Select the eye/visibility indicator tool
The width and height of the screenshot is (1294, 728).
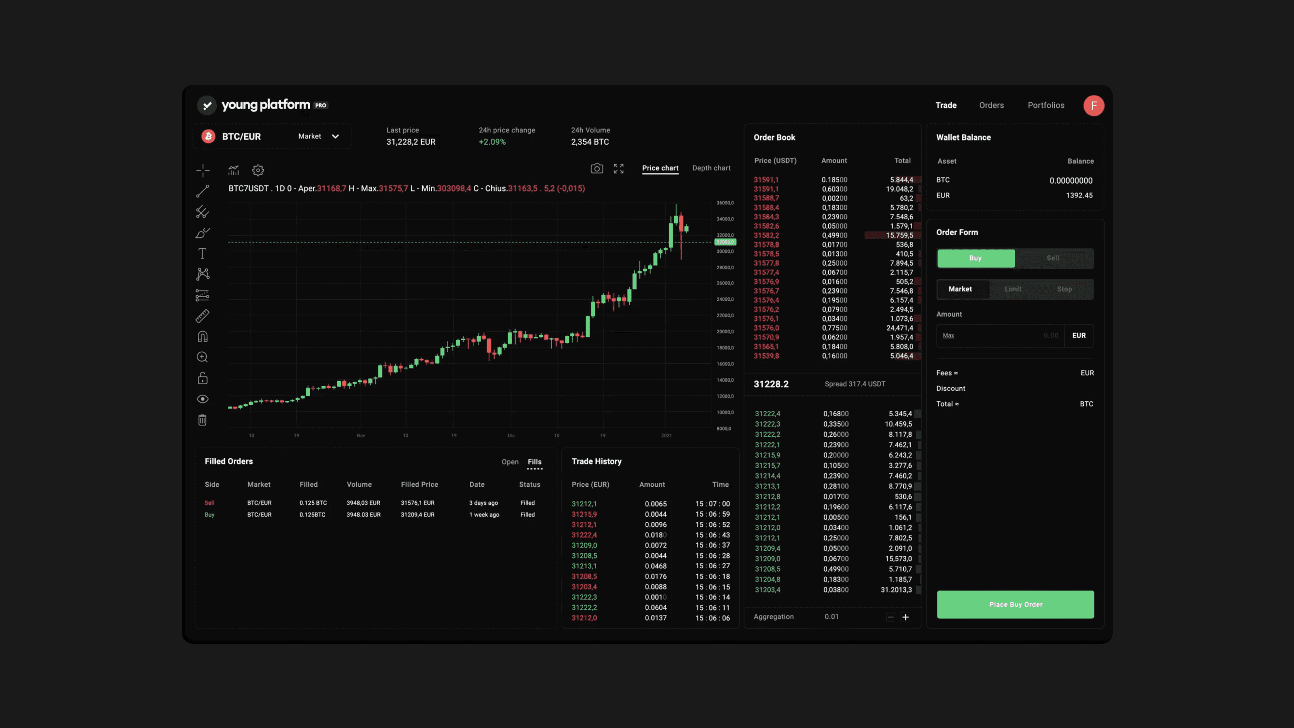coord(203,399)
